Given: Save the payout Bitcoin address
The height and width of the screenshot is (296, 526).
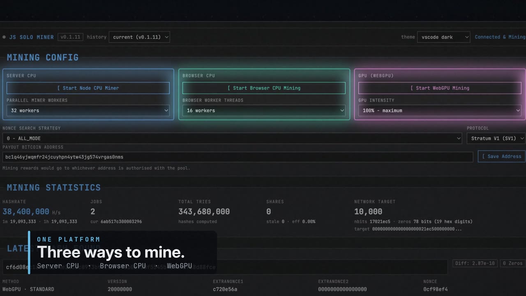Looking at the screenshot, I should [x=501, y=156].
